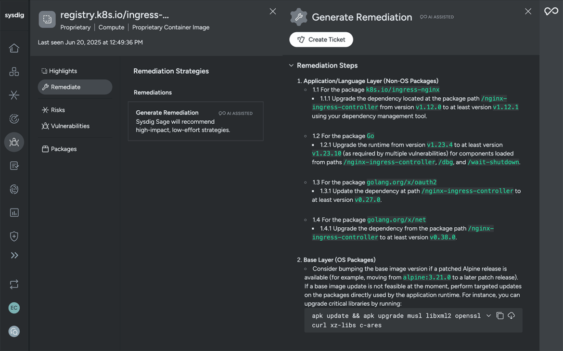Expand the sidebar with the double chevron icon
The height and width of the screenshot is (351, 563).
(x=14, y=256)
